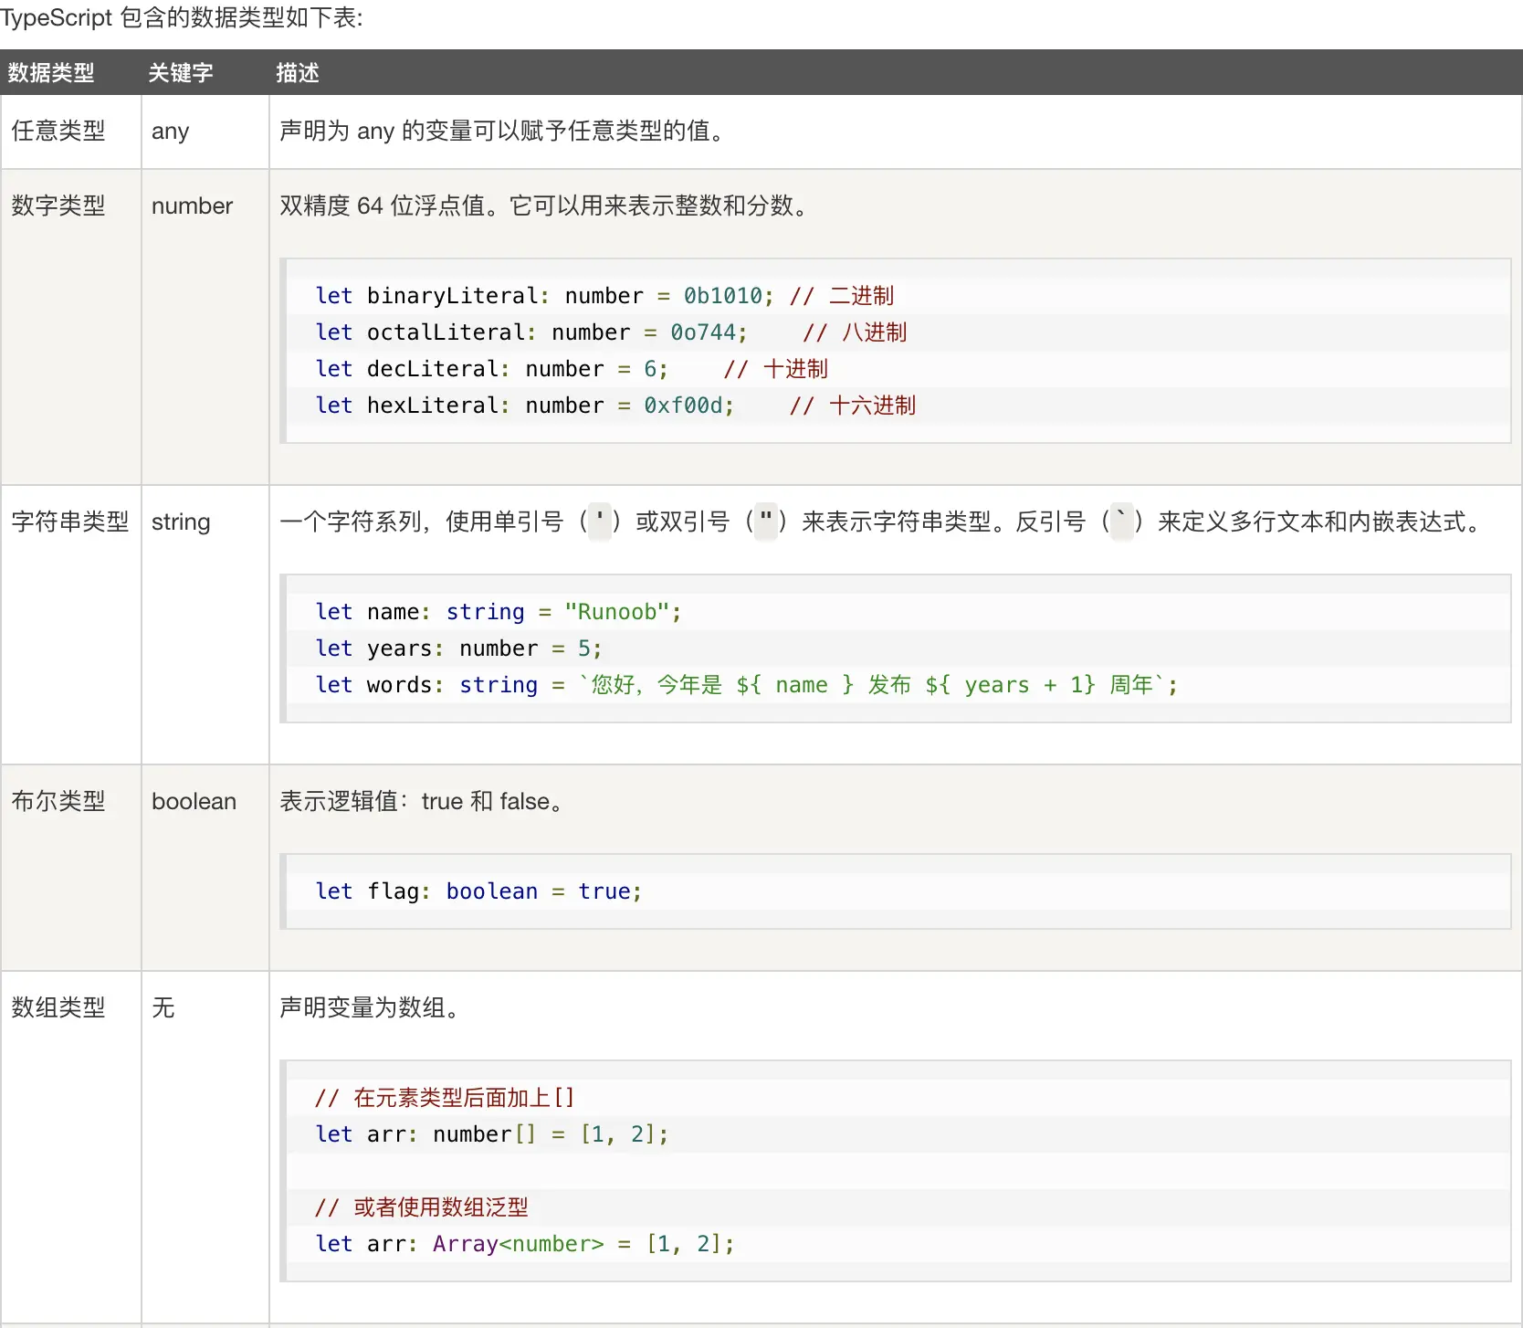This screenshot has height=1328, width=1523.
Task: Click the code line let words template string
Action: (747, 685)
